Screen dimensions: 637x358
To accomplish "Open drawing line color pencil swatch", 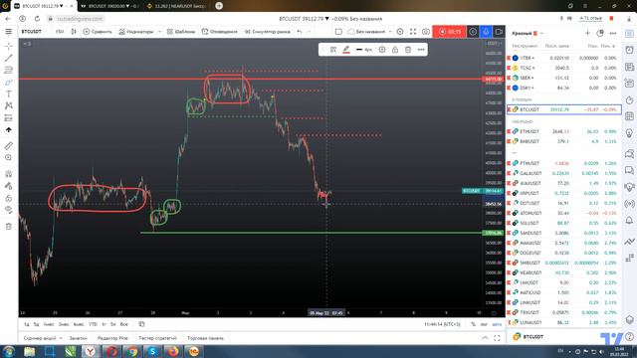I will coord(346,50).
